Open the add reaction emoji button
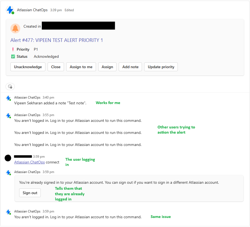This screenshot has height=227, width=250. coord(10,87)
